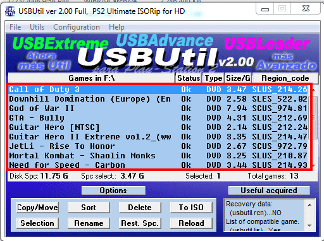Open the Utils menu
This screenshot has height=241, width=324.
click(x=37, y=27)
